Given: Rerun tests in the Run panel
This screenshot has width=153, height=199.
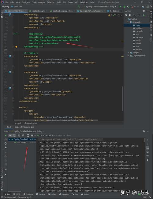Looking at the screenshot, I should (6, 136).
